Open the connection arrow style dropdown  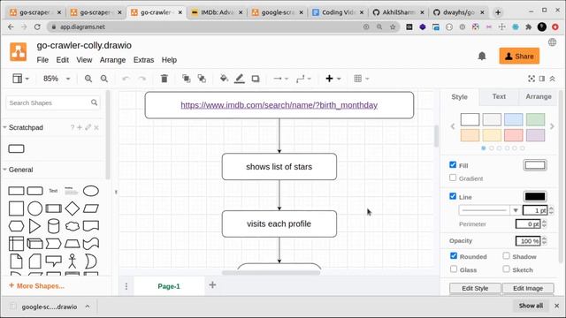pos(281,79)
